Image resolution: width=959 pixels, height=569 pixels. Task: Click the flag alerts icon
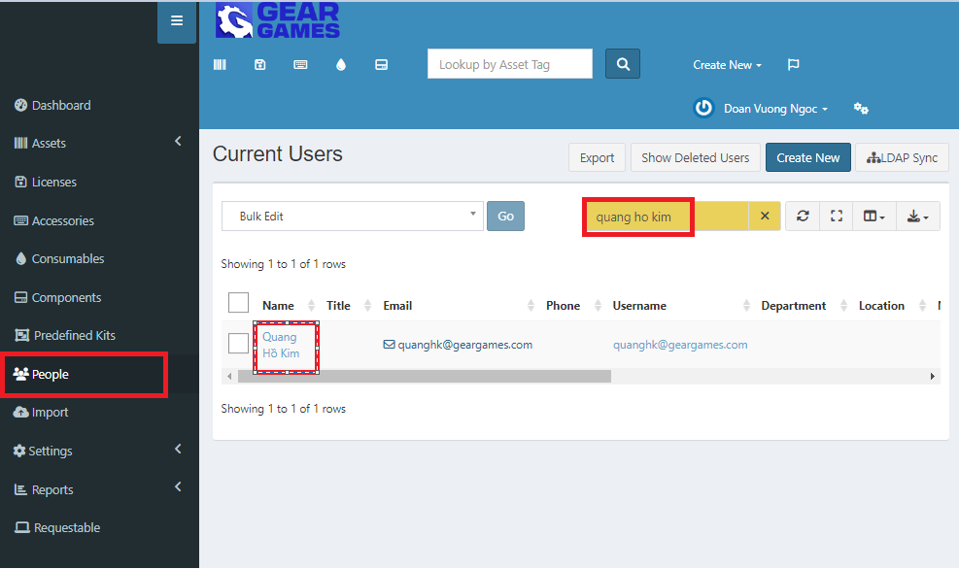[793, 65]
